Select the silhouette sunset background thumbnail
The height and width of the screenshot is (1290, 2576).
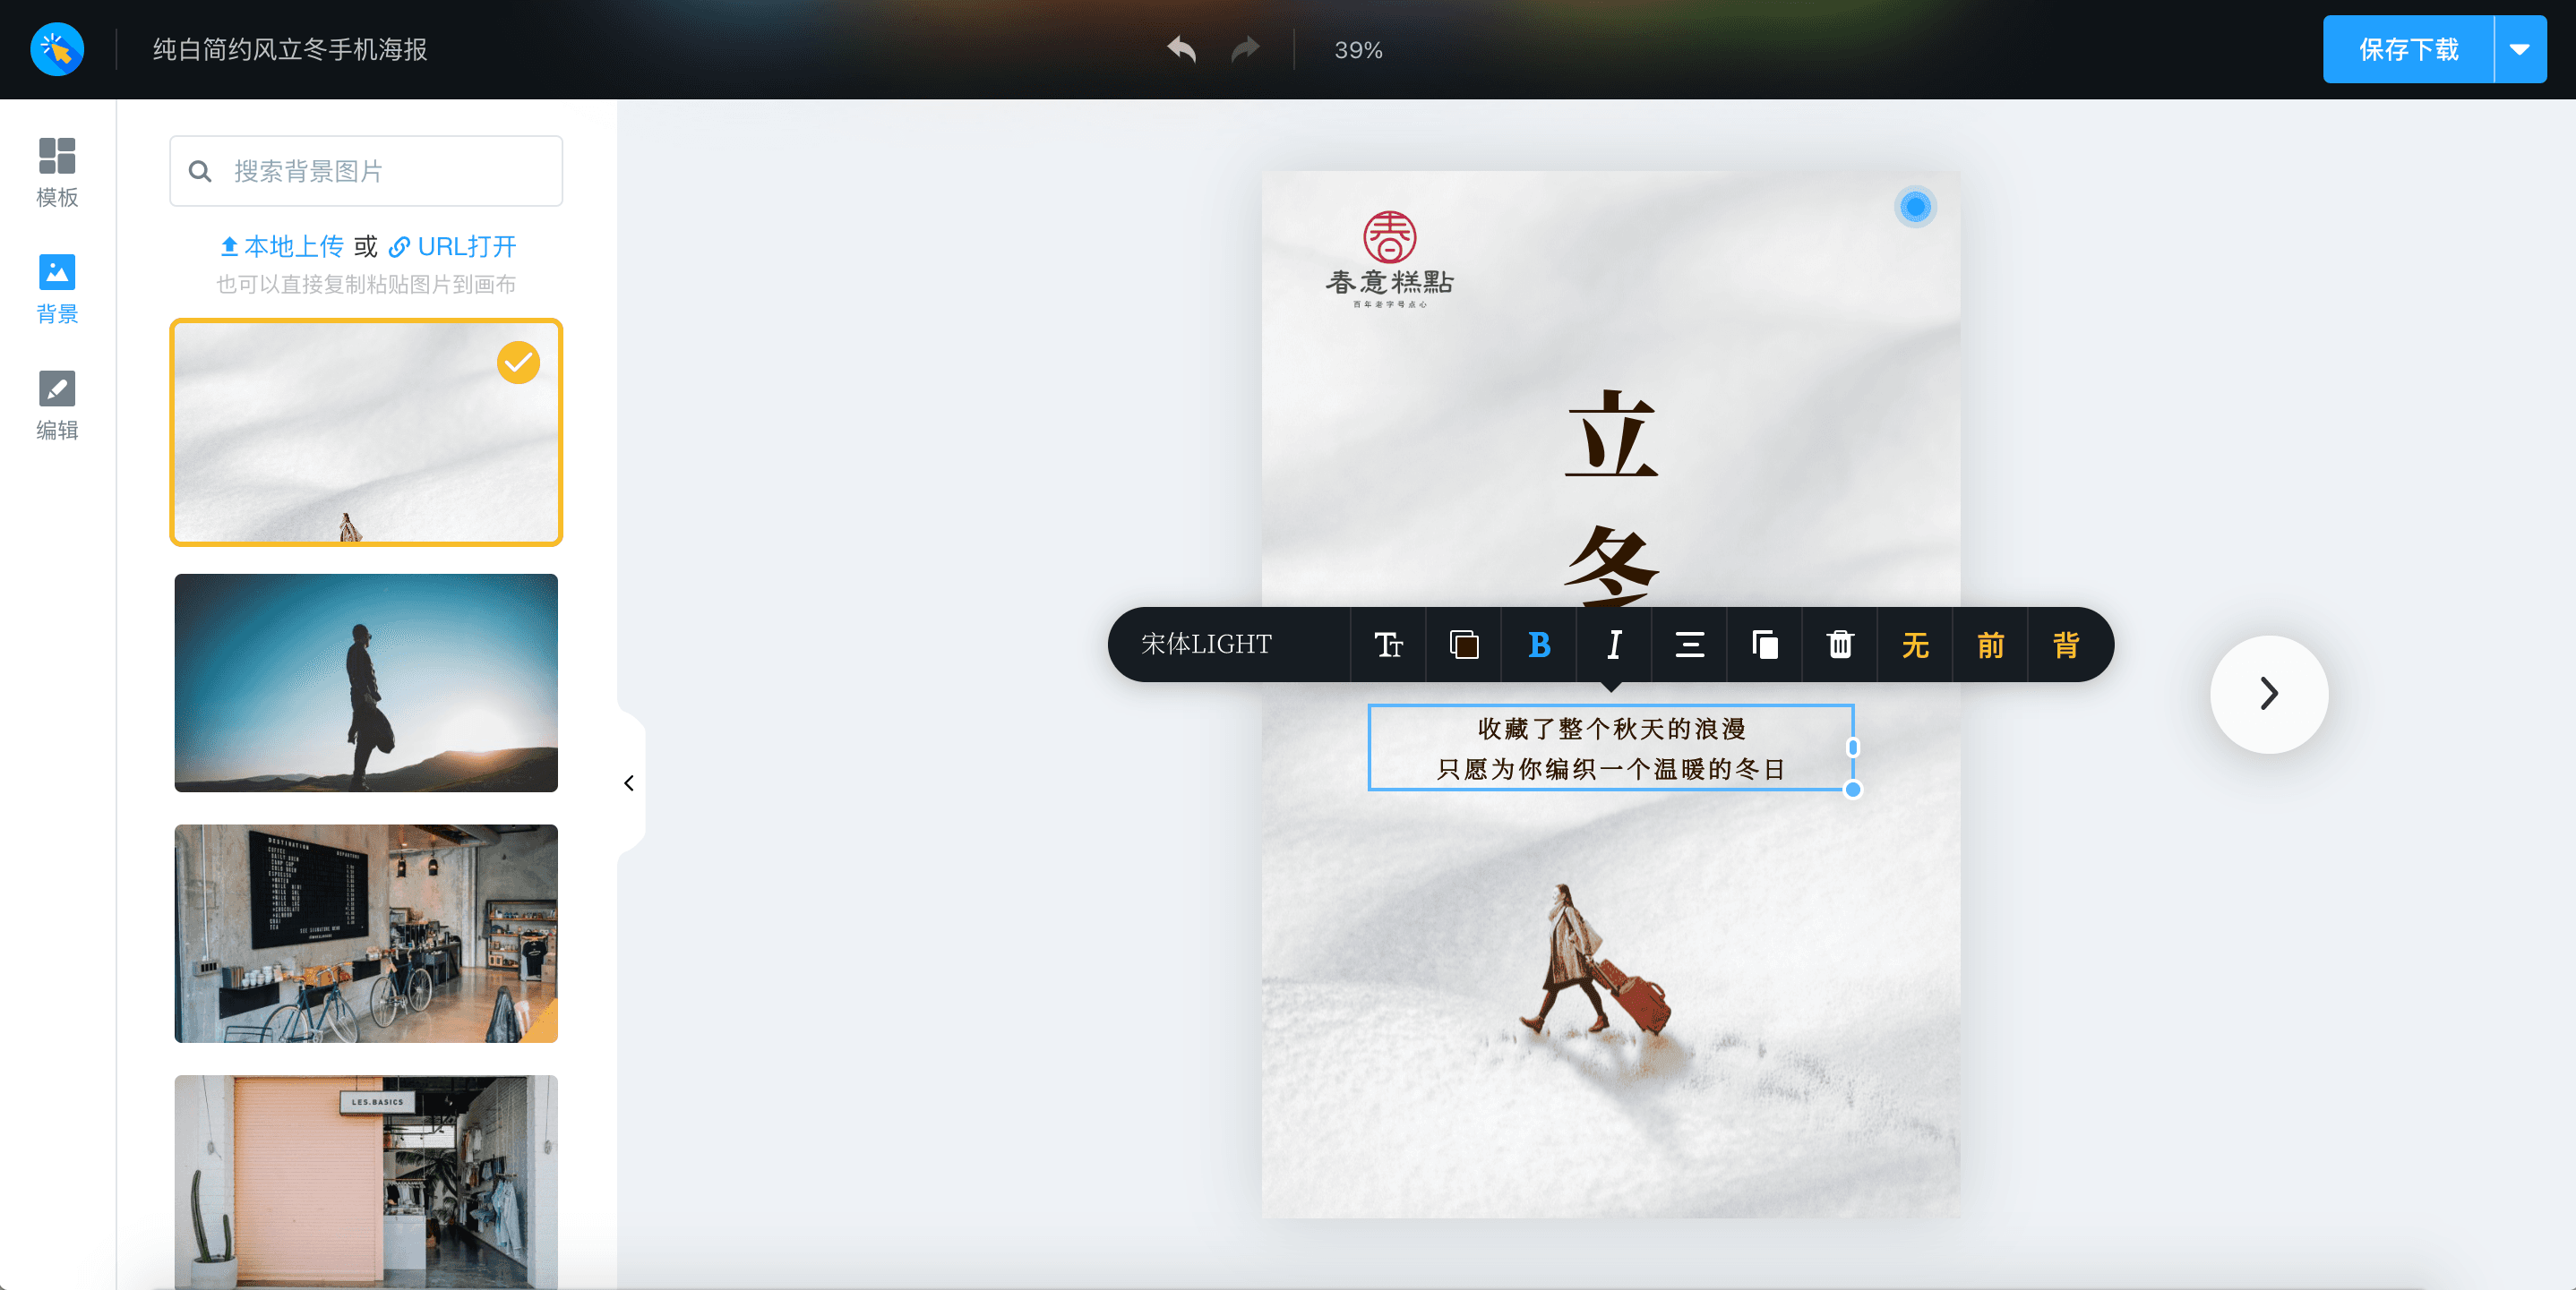[x=366, y=682]
